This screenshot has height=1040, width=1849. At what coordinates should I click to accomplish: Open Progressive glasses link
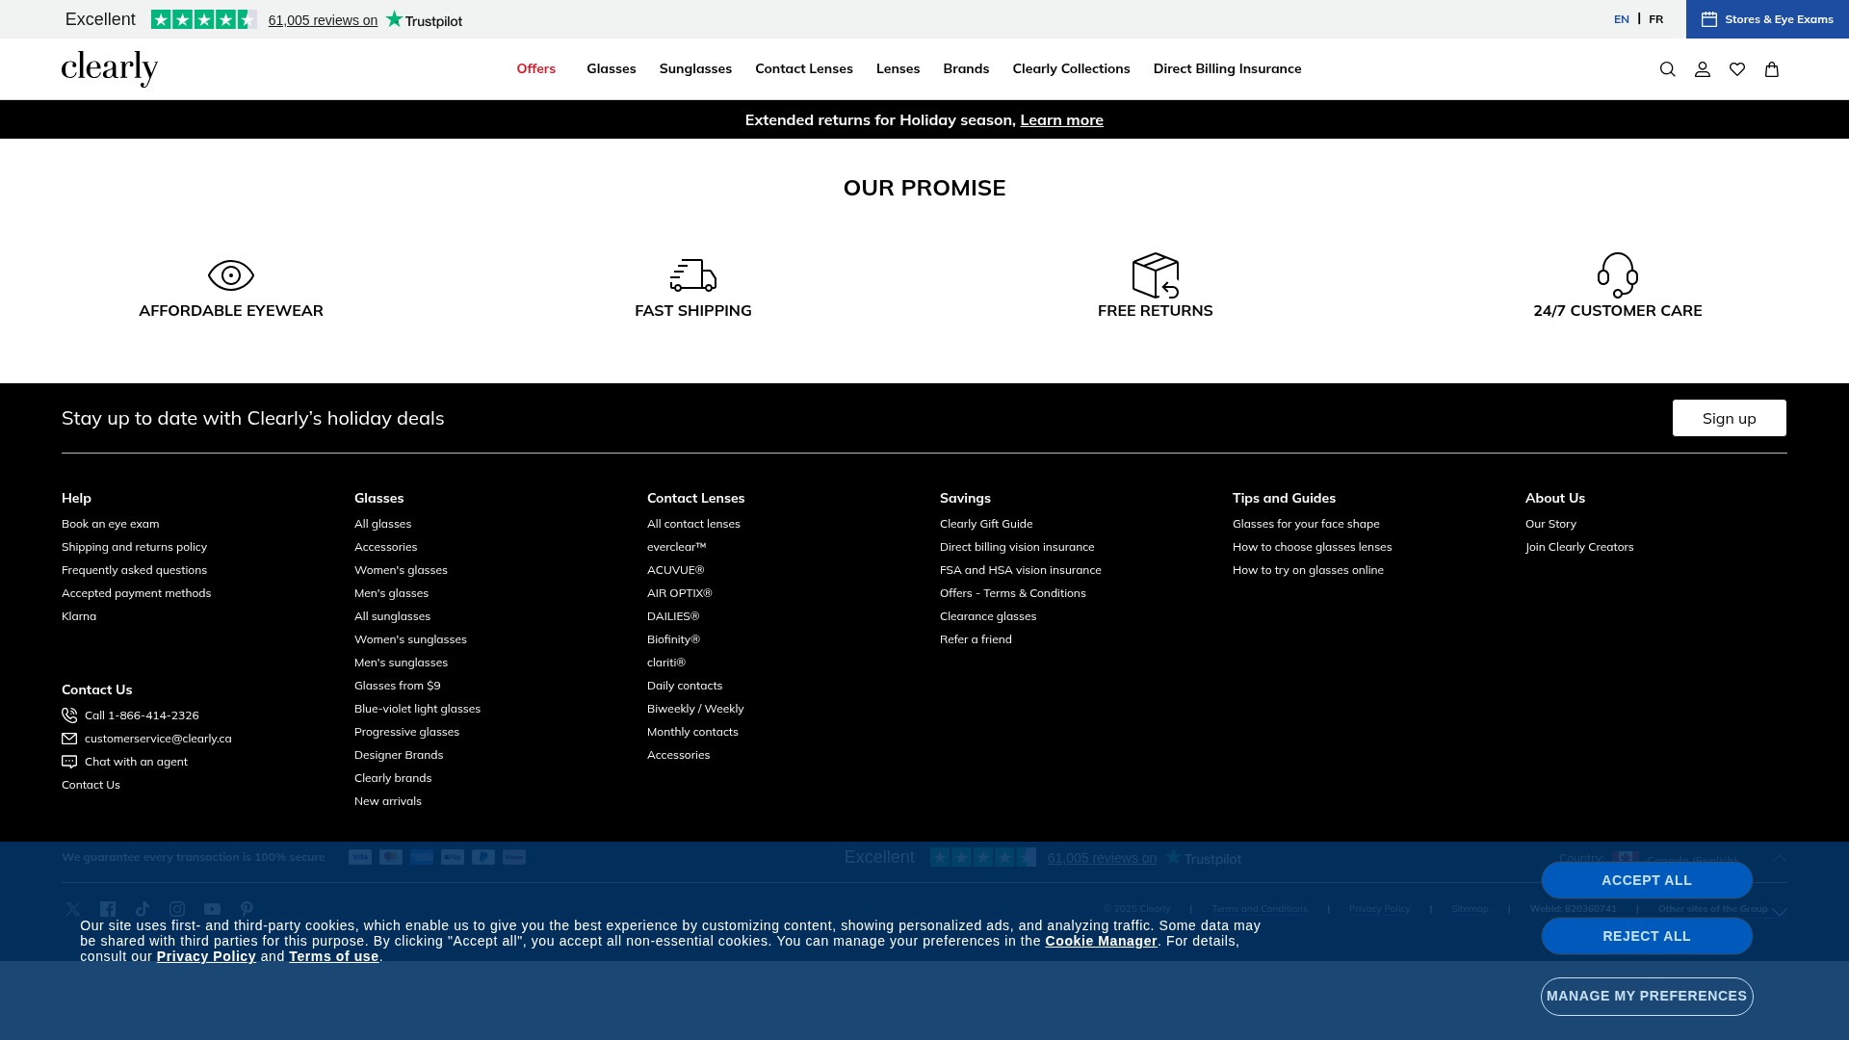coord(407,732)
